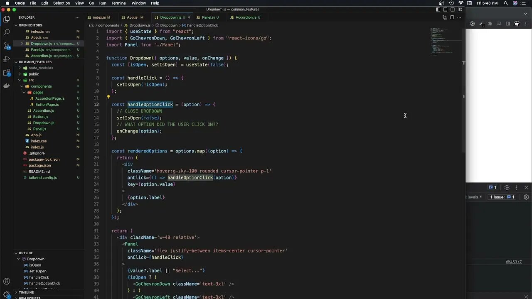This screenshot has width=532, height=299.
Task: Collapse the src folder
Action: 20,80
